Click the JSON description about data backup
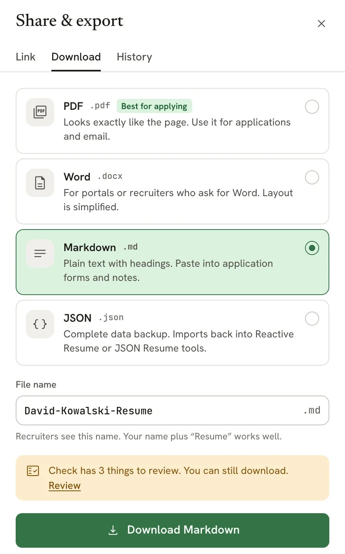The height and width of the screenshot is (554, 345). pos(179,341)
